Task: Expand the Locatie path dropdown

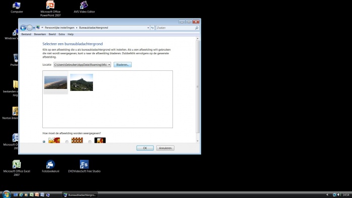Action: click(x=109, y=65)
